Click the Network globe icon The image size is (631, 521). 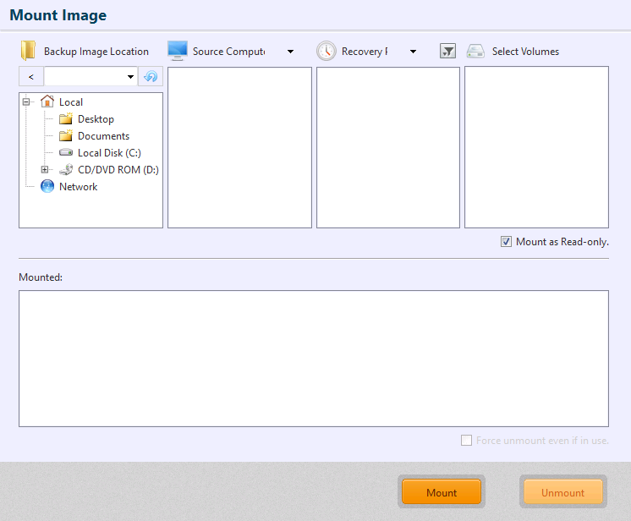pos(47,187)
